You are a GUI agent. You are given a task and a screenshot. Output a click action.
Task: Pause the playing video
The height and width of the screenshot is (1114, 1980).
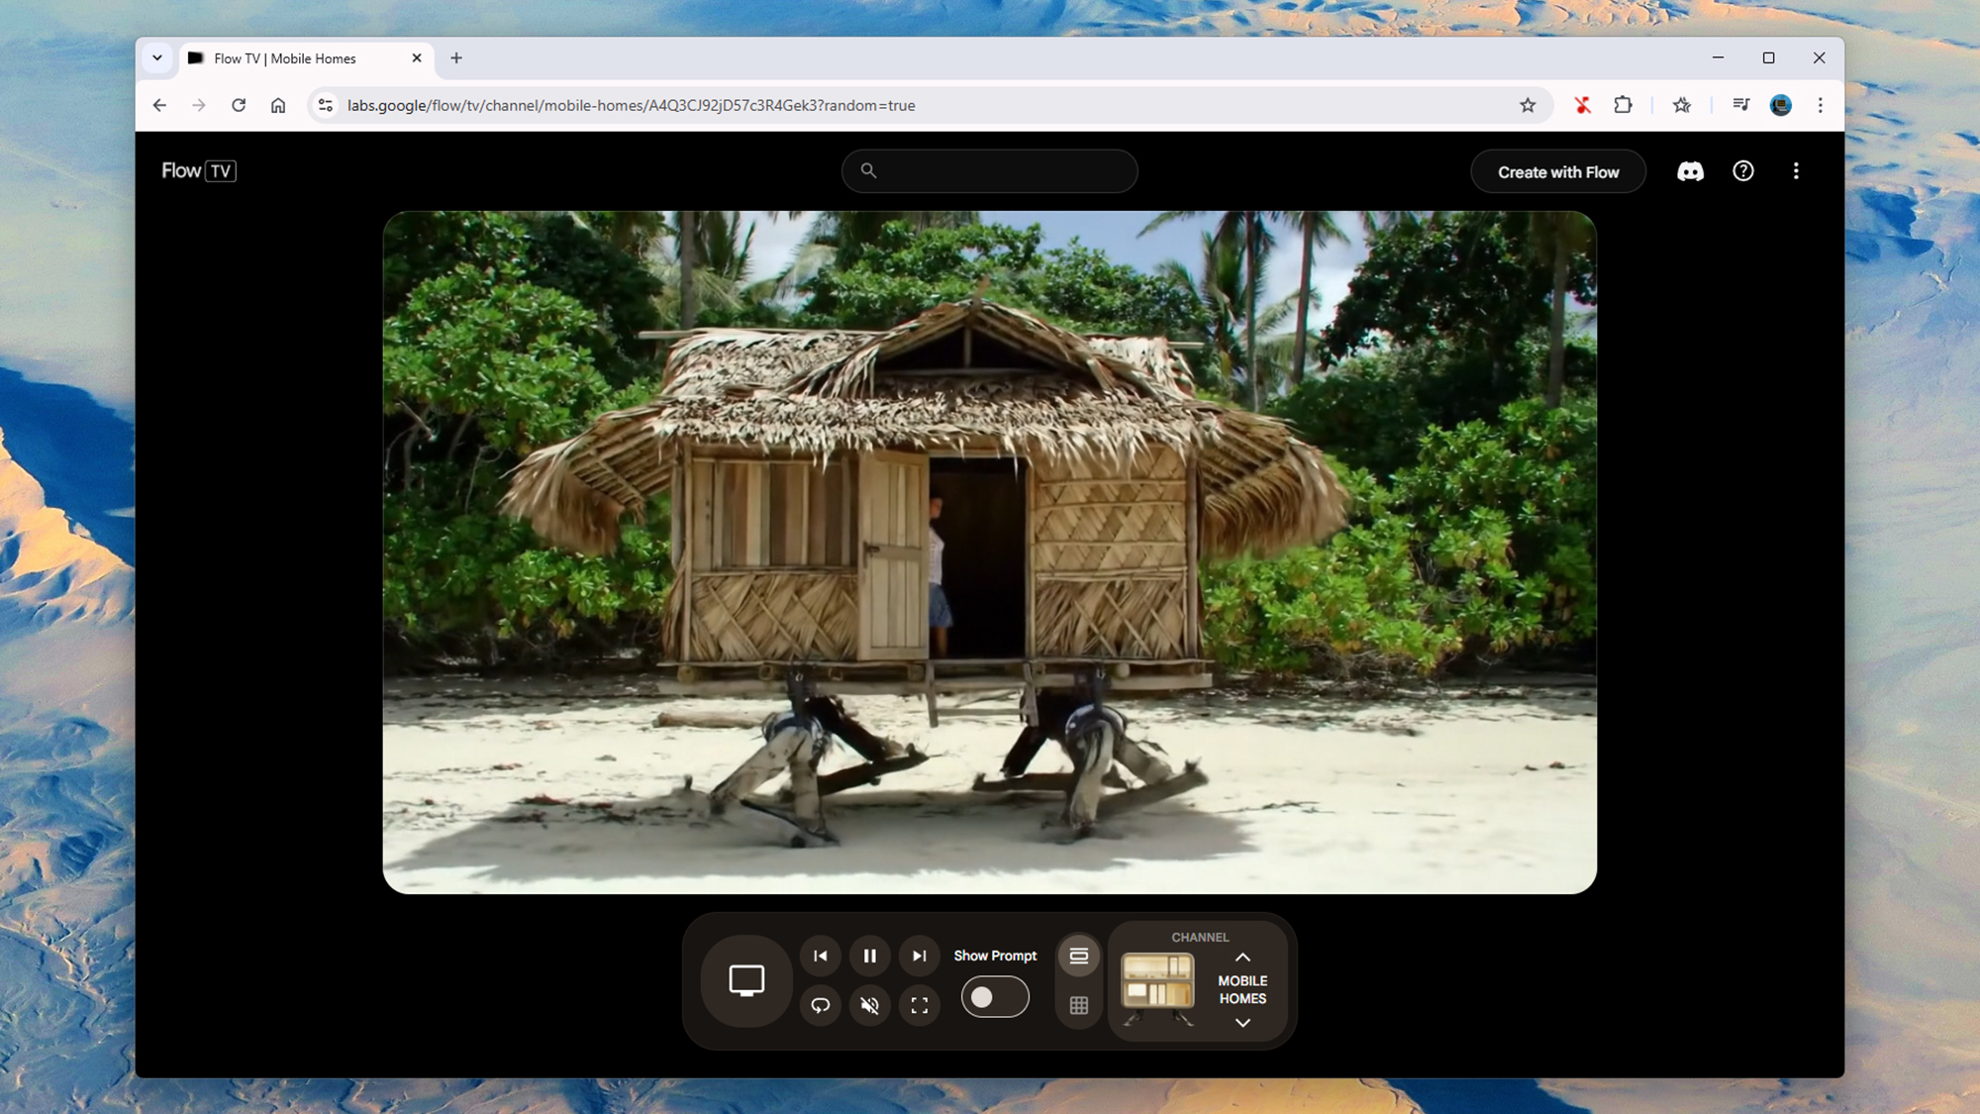870,956
